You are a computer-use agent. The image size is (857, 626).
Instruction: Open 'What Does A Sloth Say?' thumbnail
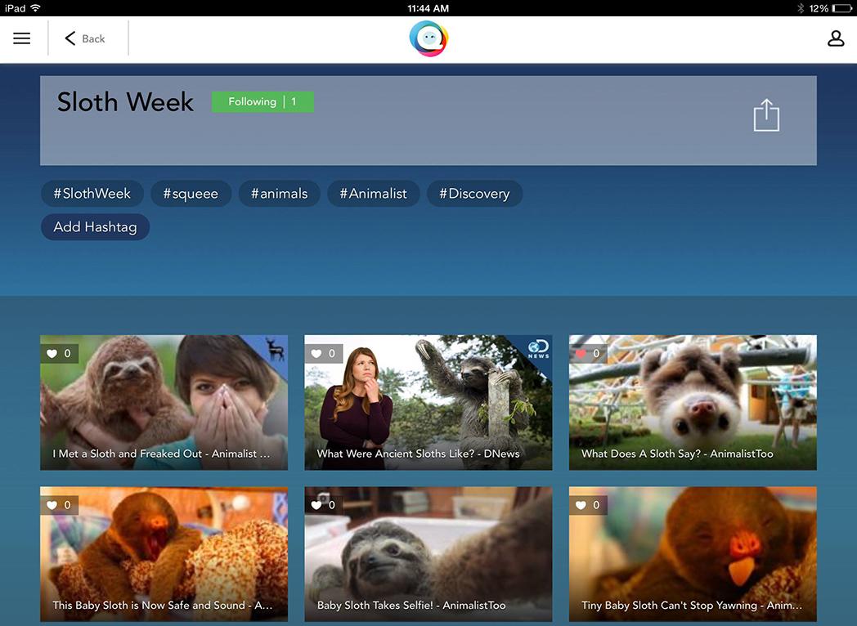[693, 403]
